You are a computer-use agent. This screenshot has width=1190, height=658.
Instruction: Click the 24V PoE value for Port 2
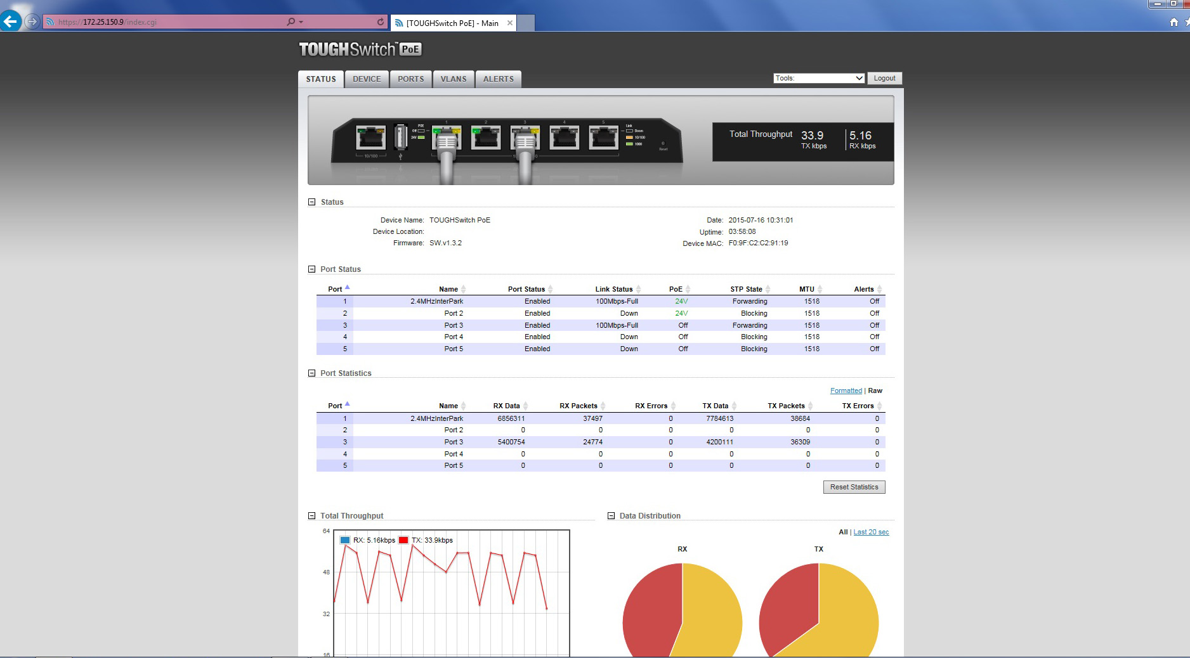(x=681, y=313)
